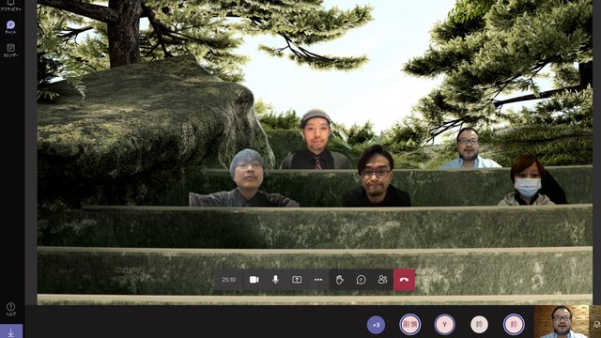Click your self-view video thumbnail
Screen dimensions: 601x338
pos(562,321)
